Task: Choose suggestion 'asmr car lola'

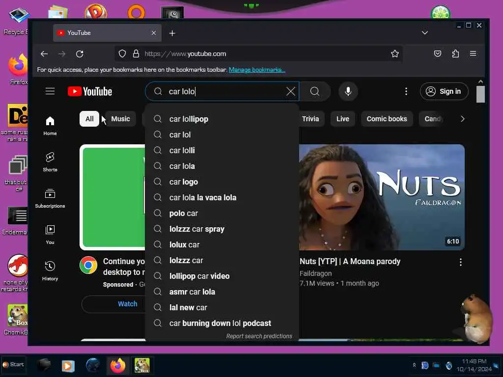Action: tap(222, 292)
